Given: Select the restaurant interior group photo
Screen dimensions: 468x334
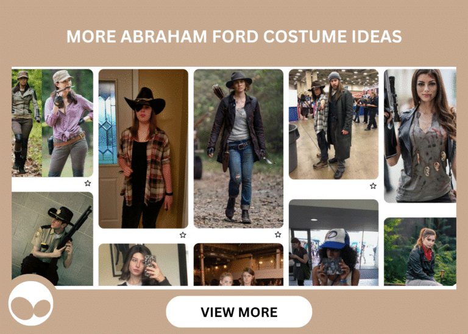Looking at the screenshot, I should click(x=238, y=265).
